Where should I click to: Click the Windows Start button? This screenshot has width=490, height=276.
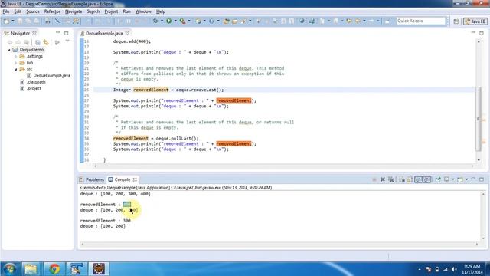[10, 269]
